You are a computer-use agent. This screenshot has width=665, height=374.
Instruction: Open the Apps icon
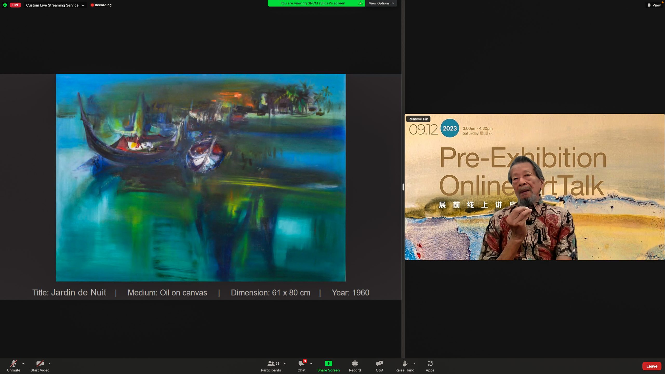click(430, 363)
